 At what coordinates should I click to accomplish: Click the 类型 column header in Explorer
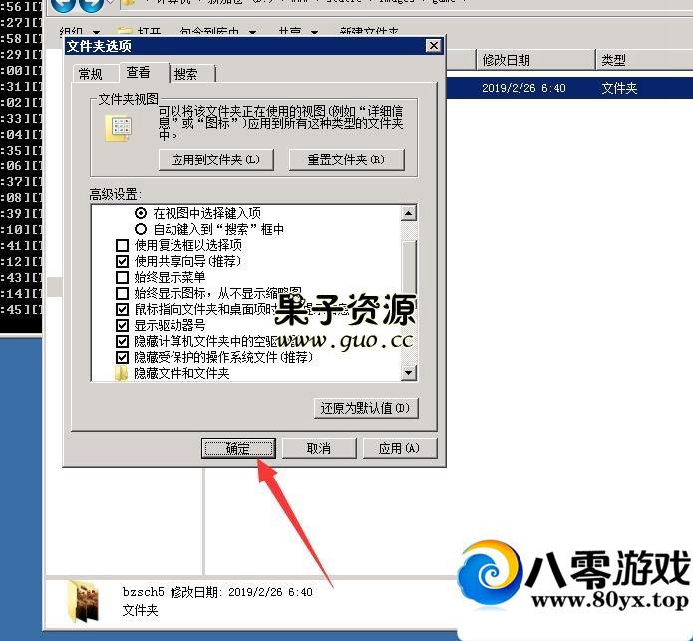[x=644, y=60]
